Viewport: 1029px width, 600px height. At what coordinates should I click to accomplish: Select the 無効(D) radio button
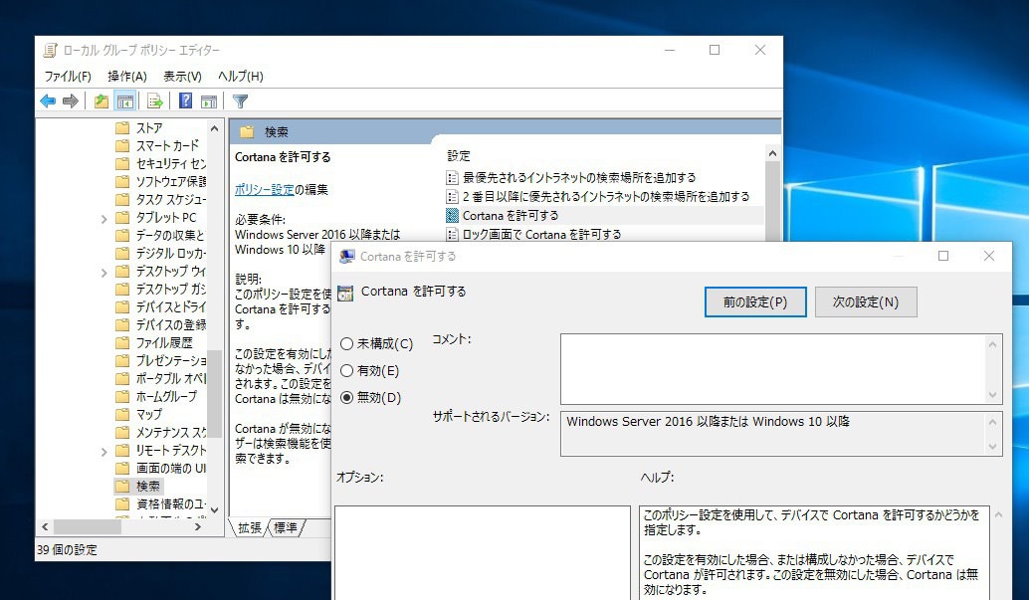[x=346, y=398]
